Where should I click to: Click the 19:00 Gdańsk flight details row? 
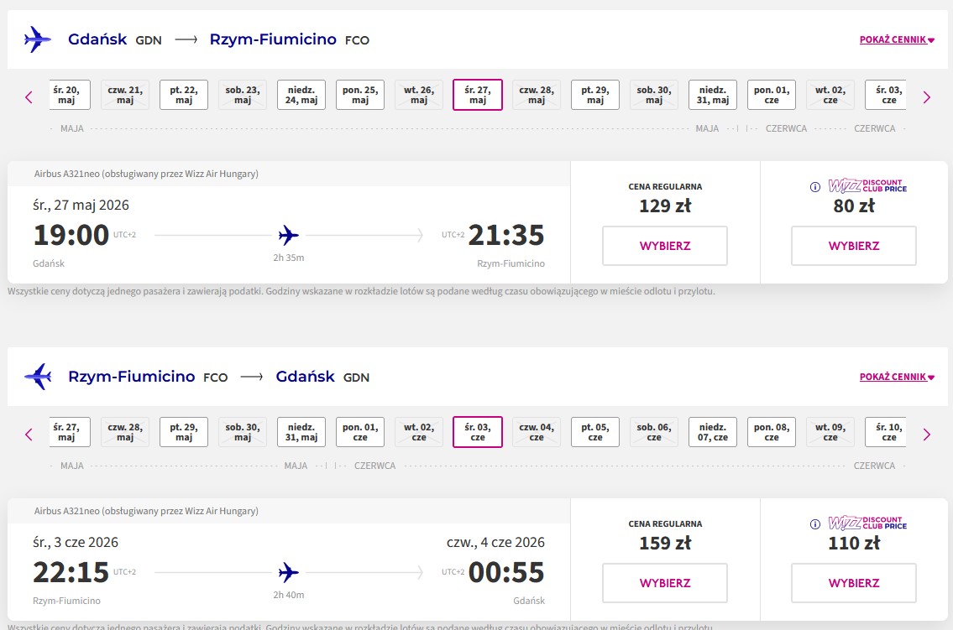[x=289, y=234]
